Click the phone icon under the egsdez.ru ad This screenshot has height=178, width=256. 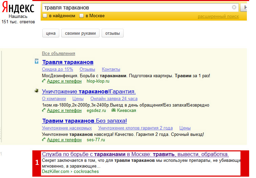click(x=44, y=110)
